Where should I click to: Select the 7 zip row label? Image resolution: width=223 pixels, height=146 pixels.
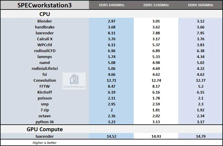45,110
